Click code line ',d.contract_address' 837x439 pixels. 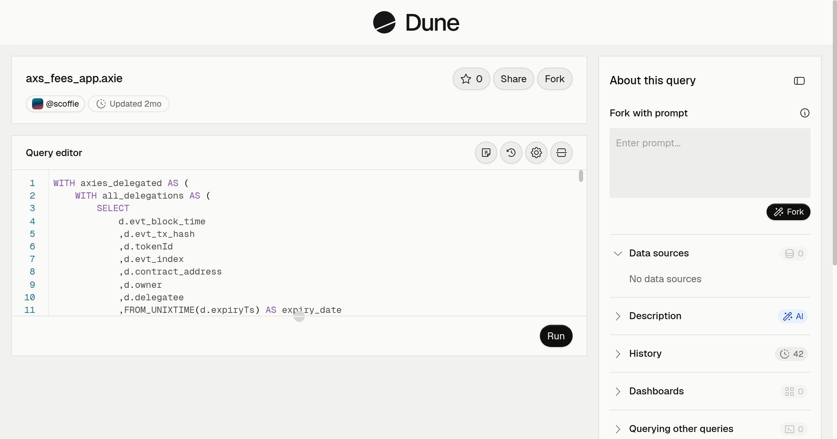(170, 272)
